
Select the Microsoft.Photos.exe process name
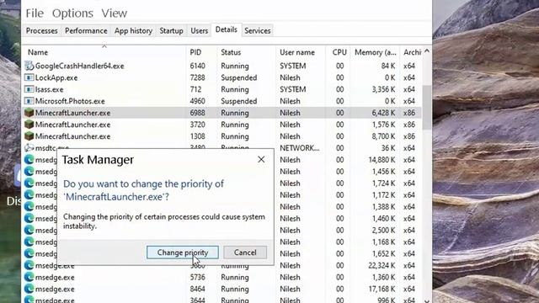tap(70, 101)
